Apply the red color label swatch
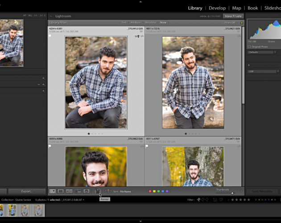 [x=150, y=191]
